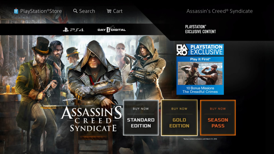274x154 pixels.
Task: Click the PS4 logo
Action: tap(73, 30)
